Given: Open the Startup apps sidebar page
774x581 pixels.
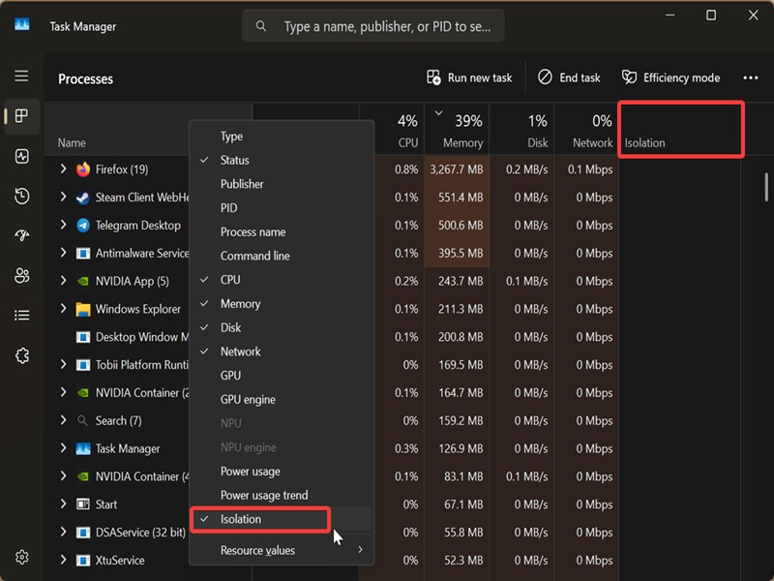Looking at the screenshot, I should (21, 235).
